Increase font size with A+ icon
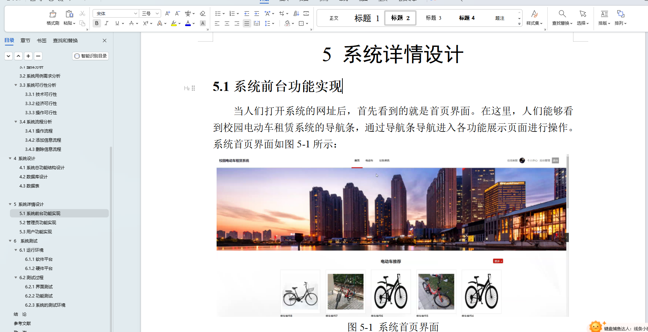Image resolution: width=648 pixels, height=332 pixels. 167,13
